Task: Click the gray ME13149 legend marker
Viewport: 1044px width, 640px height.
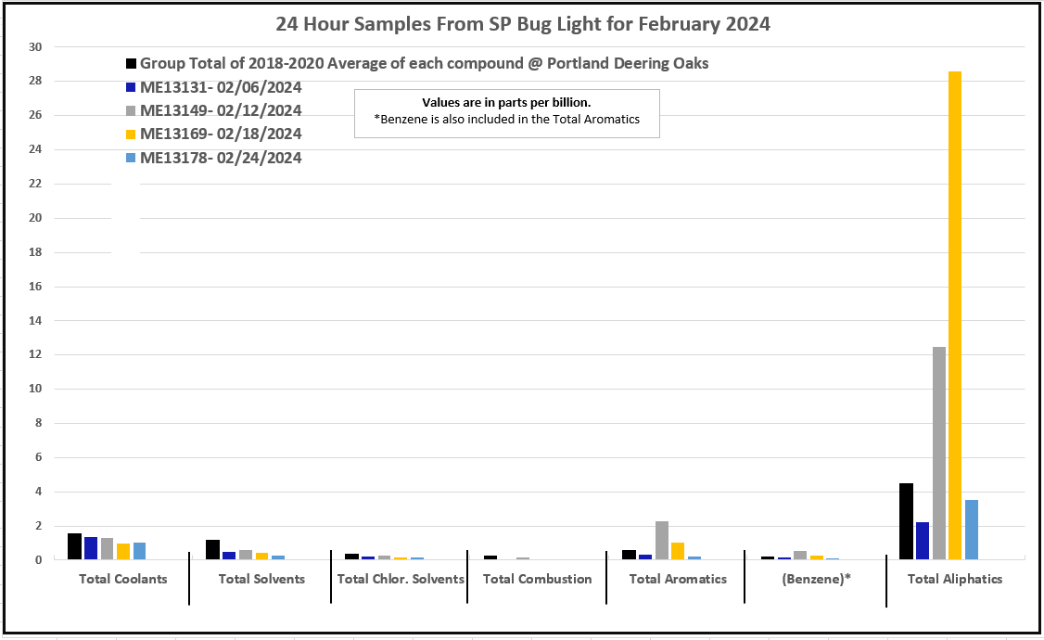Action: coord(132,111)
